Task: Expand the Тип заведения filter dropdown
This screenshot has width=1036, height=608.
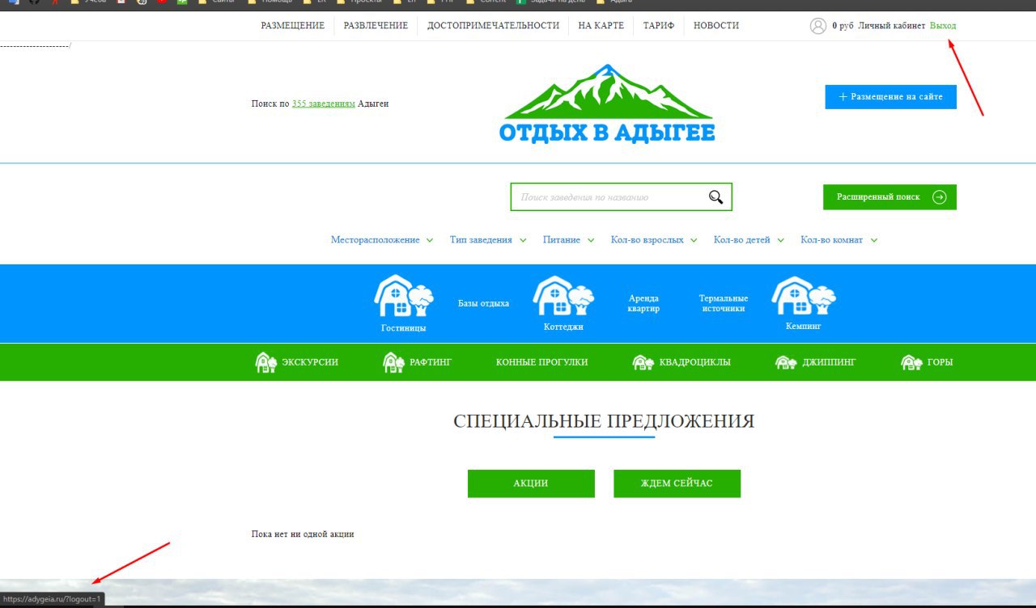Action: pyautogui.click(x=488, y=240)
